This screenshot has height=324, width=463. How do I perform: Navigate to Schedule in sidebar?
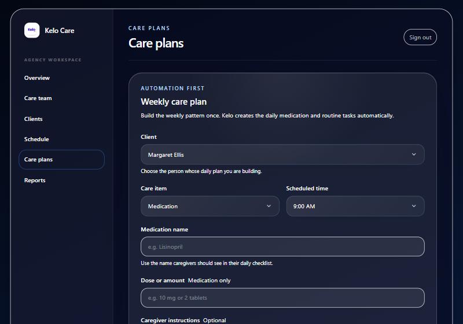point(36,139)
